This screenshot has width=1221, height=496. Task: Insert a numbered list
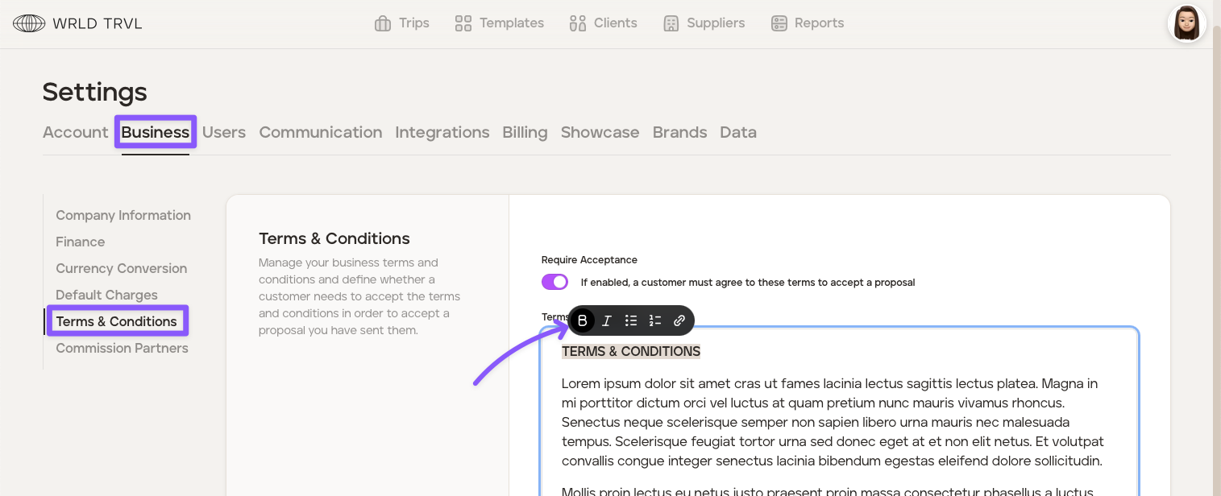click(655, 320)
